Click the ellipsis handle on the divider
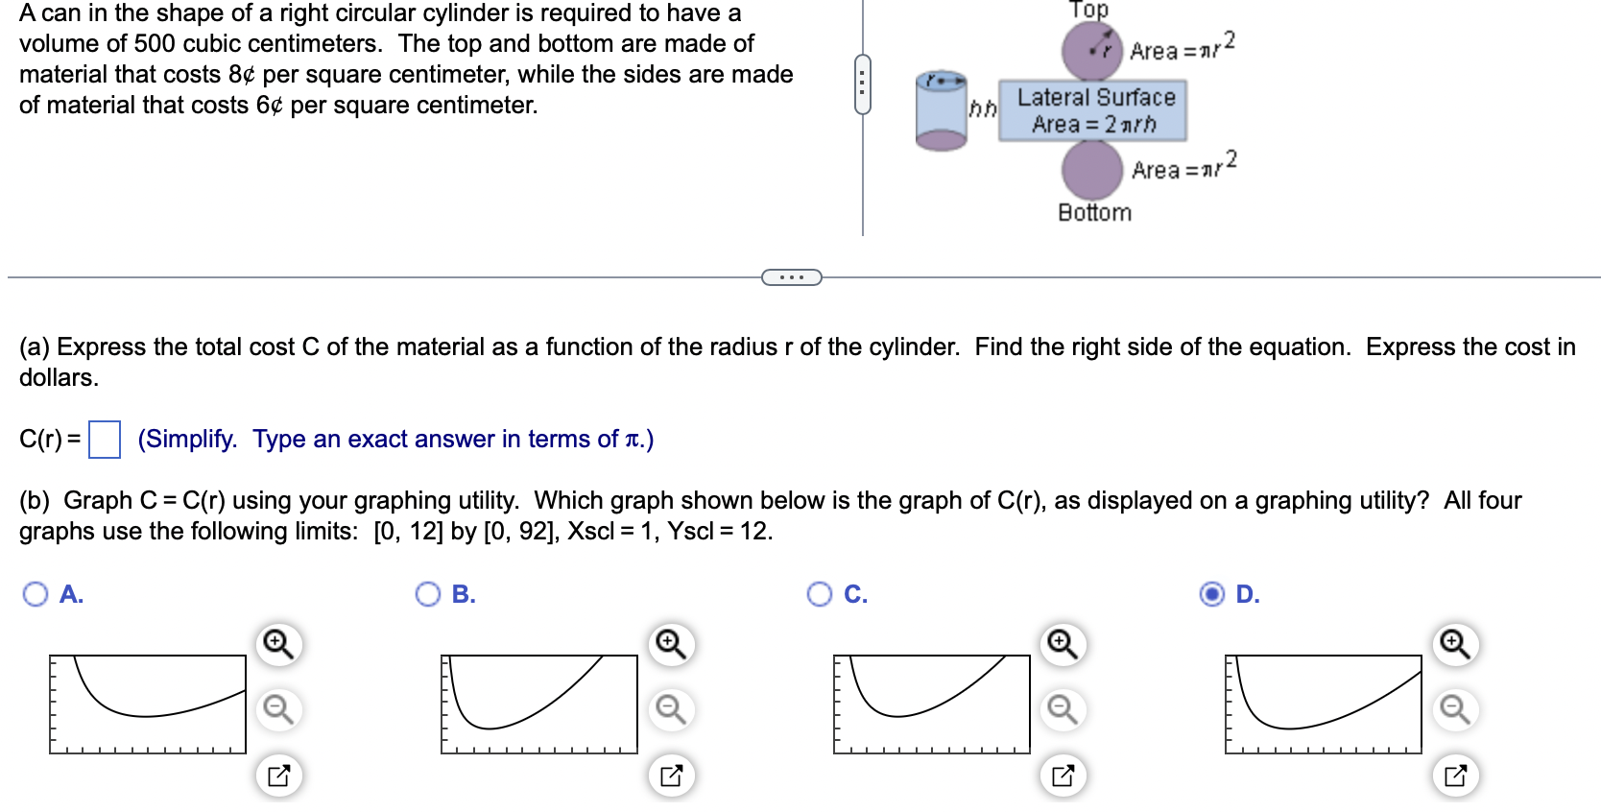Image resolution: width=1601 pixels, height=812 pixels. [x=791, y=277]
